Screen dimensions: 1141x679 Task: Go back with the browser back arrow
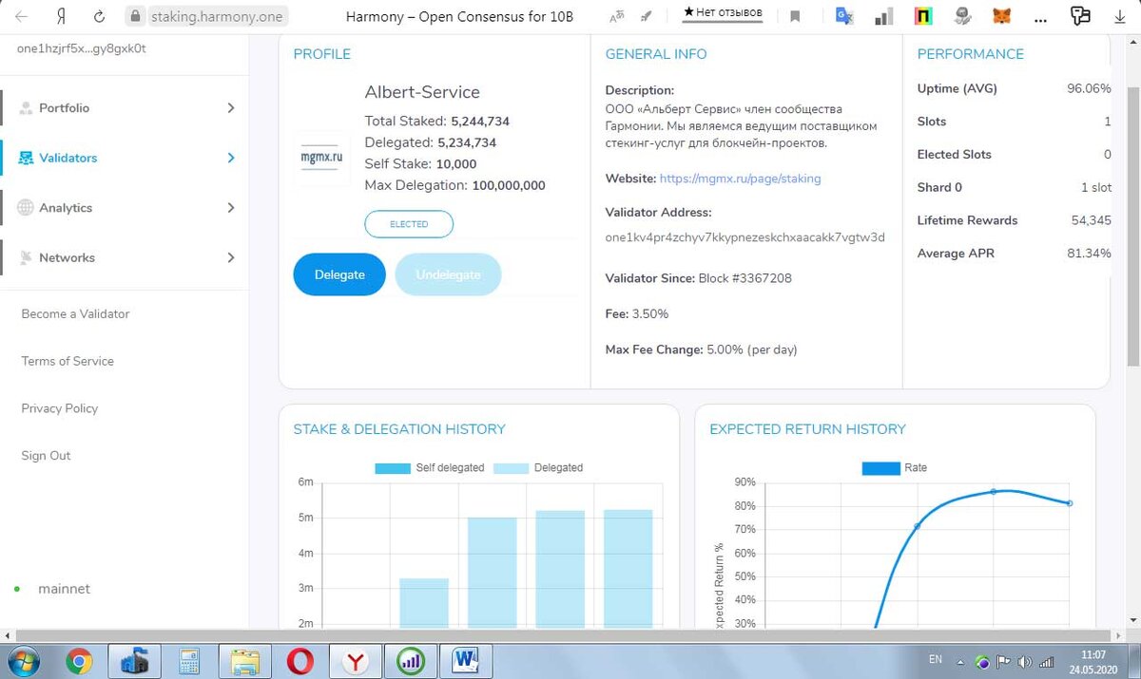(21, 17)
